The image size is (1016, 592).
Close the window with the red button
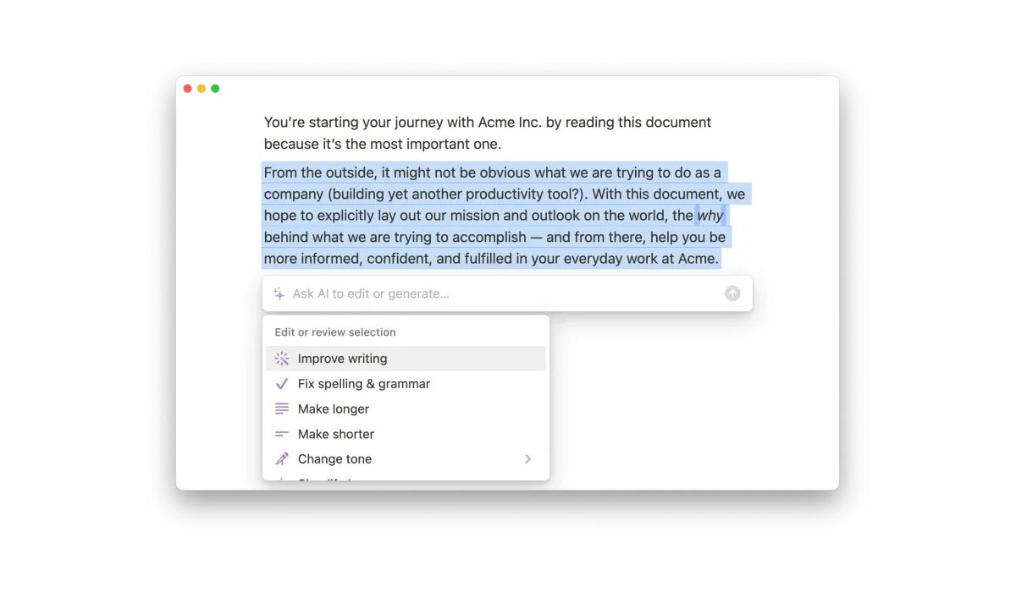[x=188, y=88]
